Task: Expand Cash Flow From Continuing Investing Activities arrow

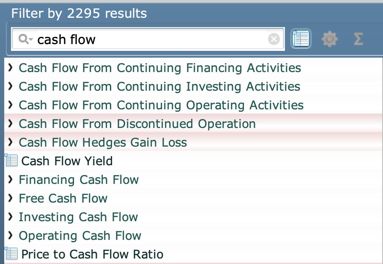Action: pos(11,86)
